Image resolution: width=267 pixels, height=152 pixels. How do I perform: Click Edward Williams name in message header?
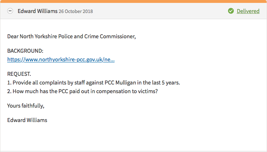pyautogui.click(x=38, y=11)
